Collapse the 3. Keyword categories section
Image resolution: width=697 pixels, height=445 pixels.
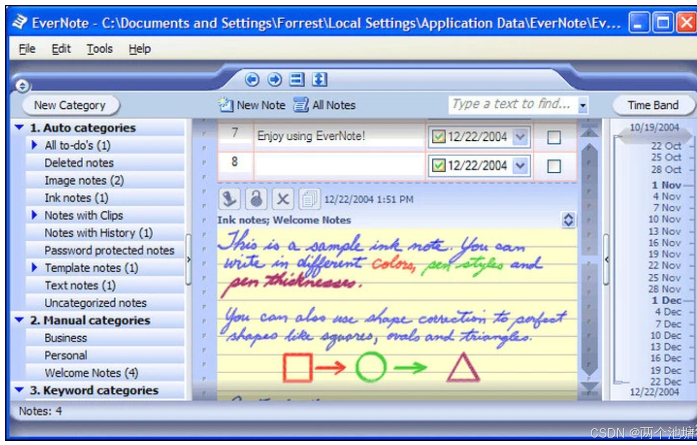point(19,390)
